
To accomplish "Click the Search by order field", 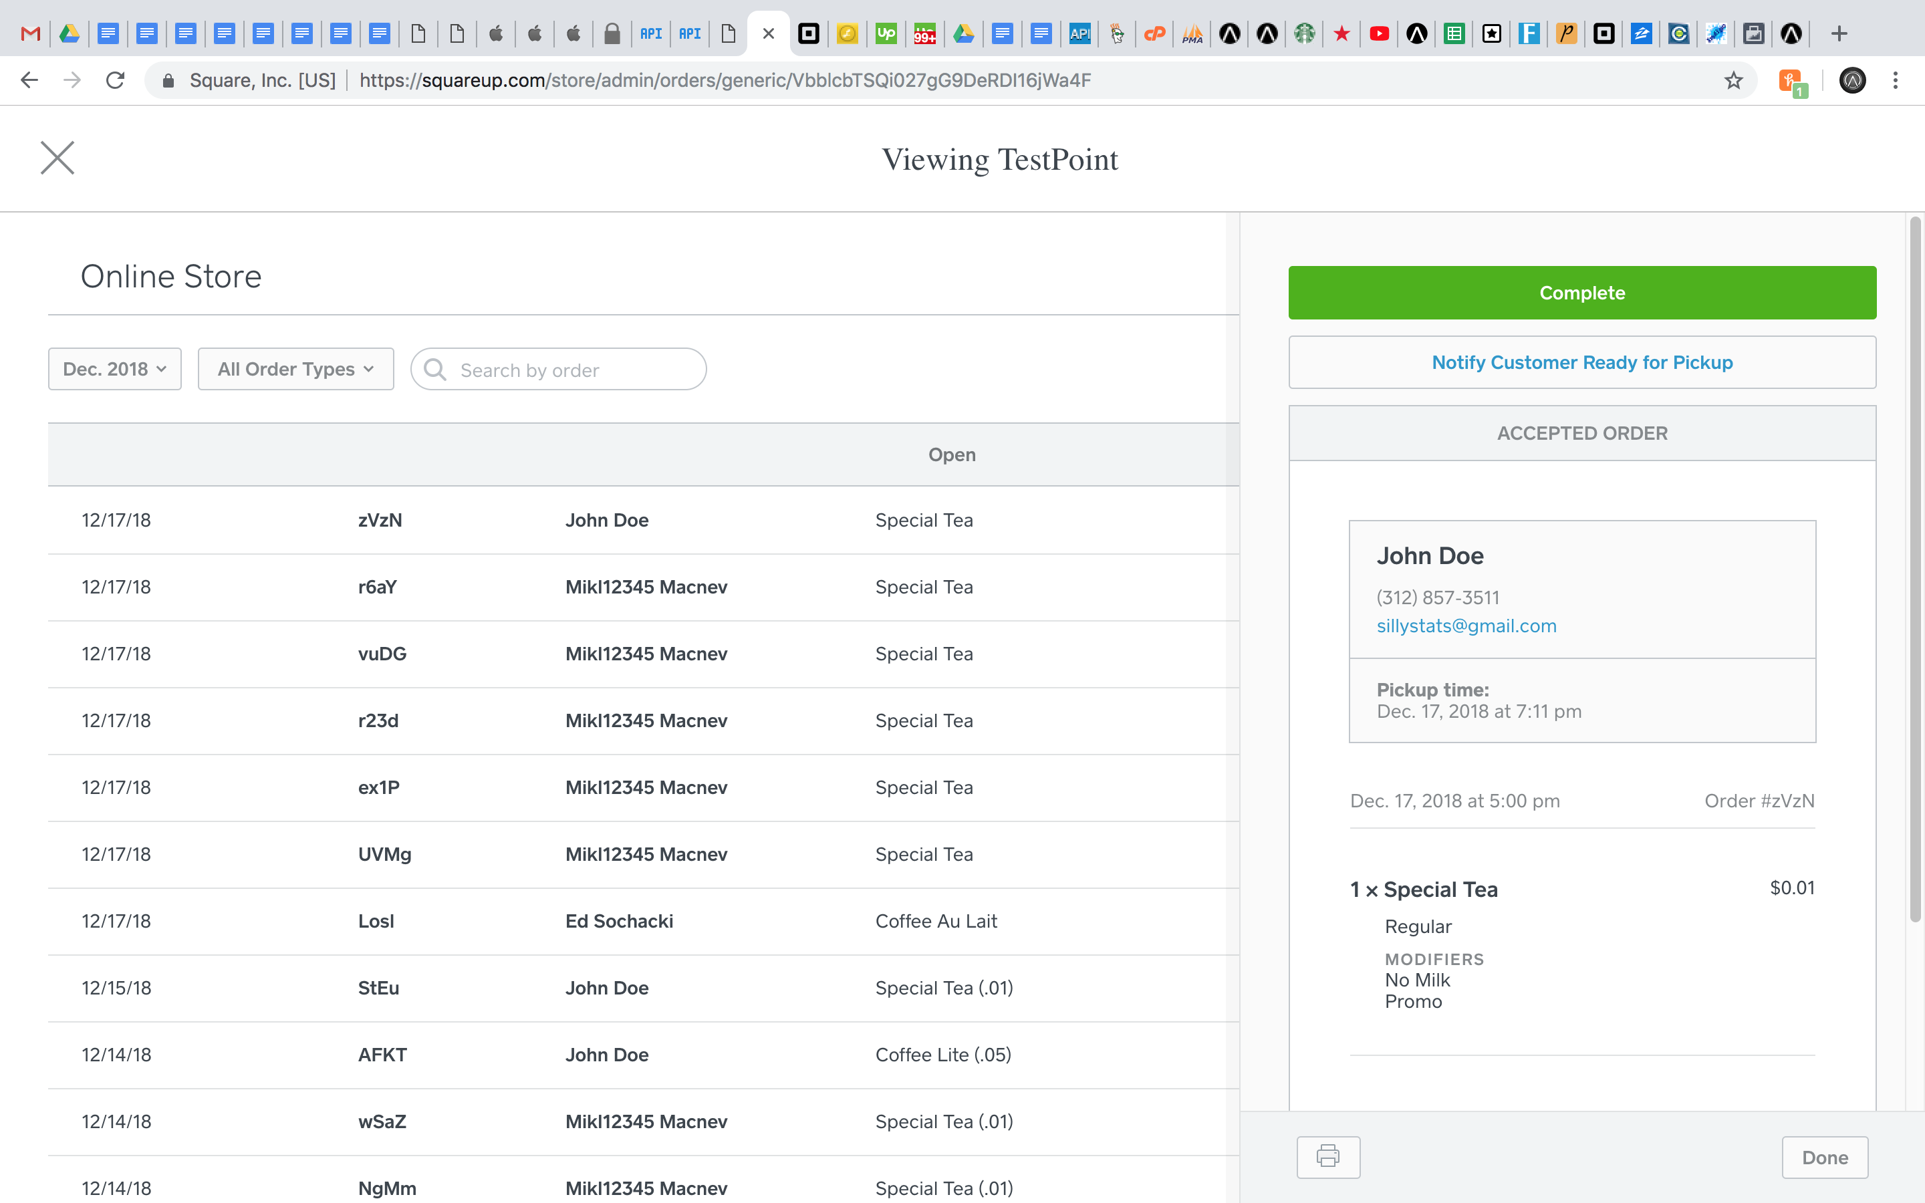I will pos(573,370).
